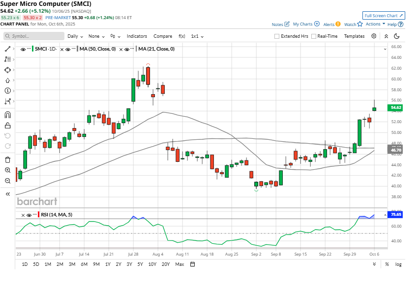This screenshot has width=419, height=286.
Task: Select the 1M time range
Action: pyautogui.click(x=48, y=264)
